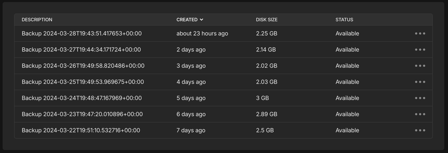The height and width of the screenshot is (153, 448).
Task: Click the Description column header
Action: tap(37, 20)
